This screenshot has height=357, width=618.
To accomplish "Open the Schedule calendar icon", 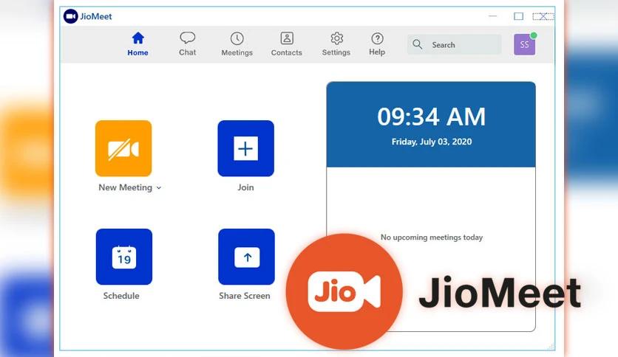I will [x=124, y=257].
